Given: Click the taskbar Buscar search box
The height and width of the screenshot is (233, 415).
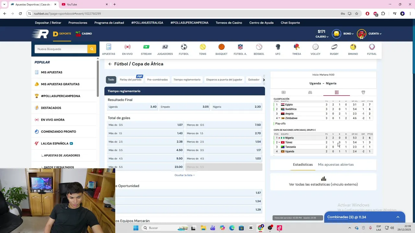Looking at the screenshot, I should 165,228.
